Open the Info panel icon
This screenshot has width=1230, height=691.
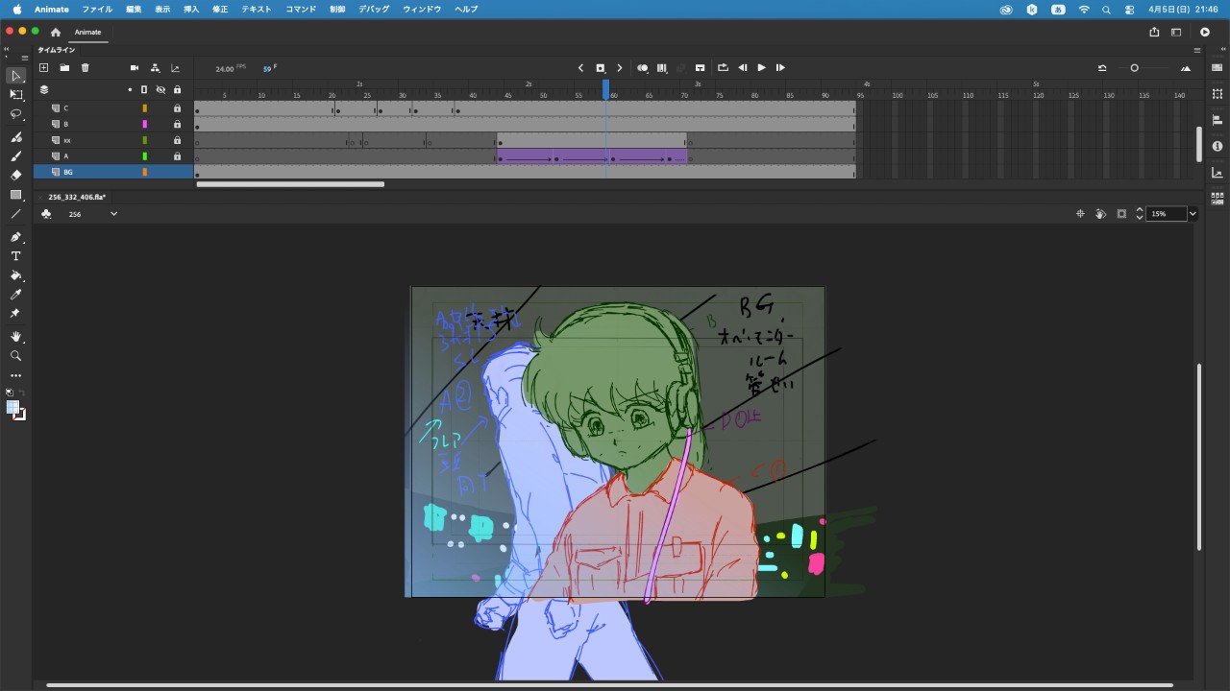coord(1218,147)
